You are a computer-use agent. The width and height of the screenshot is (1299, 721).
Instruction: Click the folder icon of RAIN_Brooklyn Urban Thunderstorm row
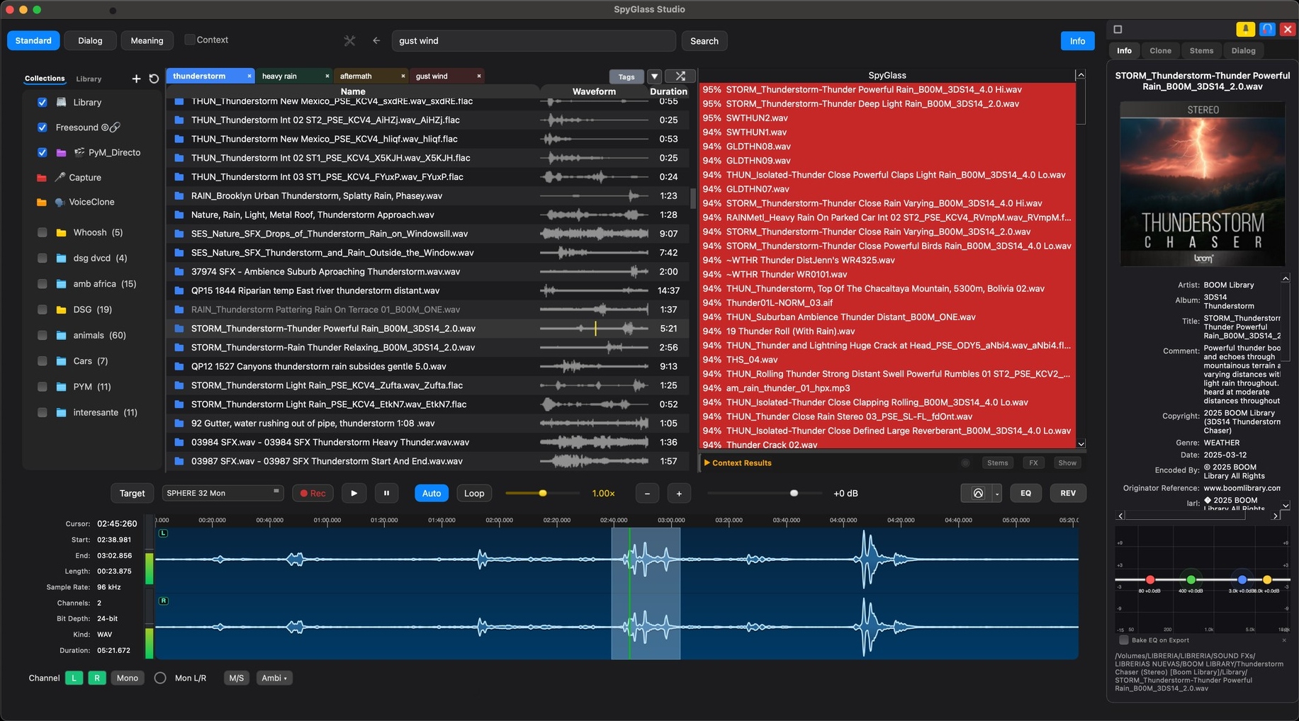pyautogui.click(x=179, y=196)
